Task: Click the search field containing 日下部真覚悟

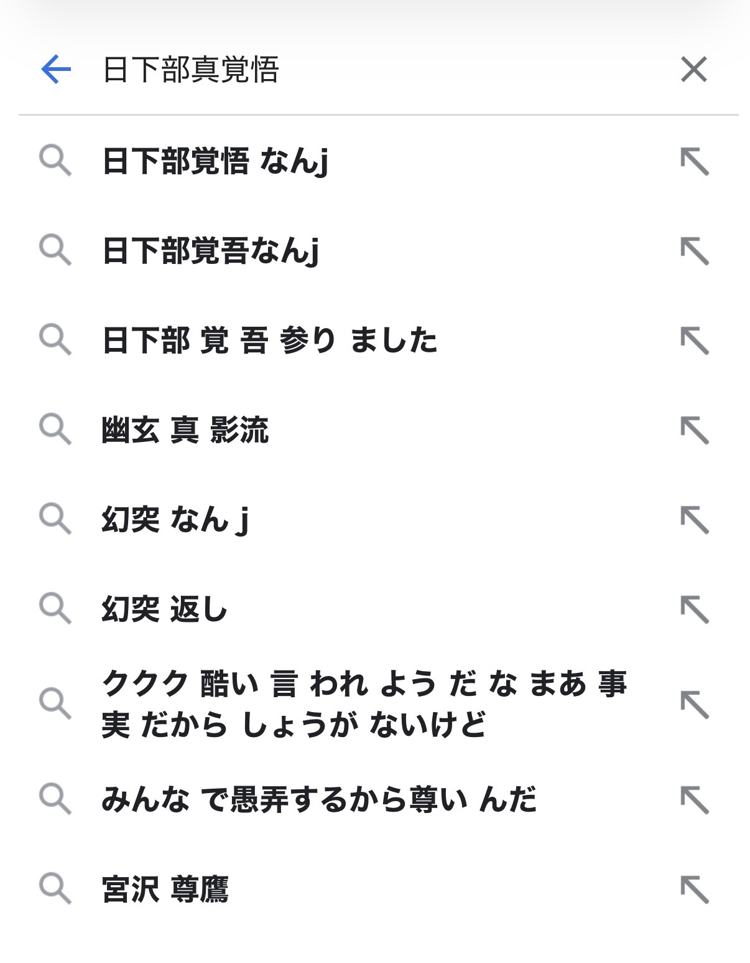Action: 373,69
